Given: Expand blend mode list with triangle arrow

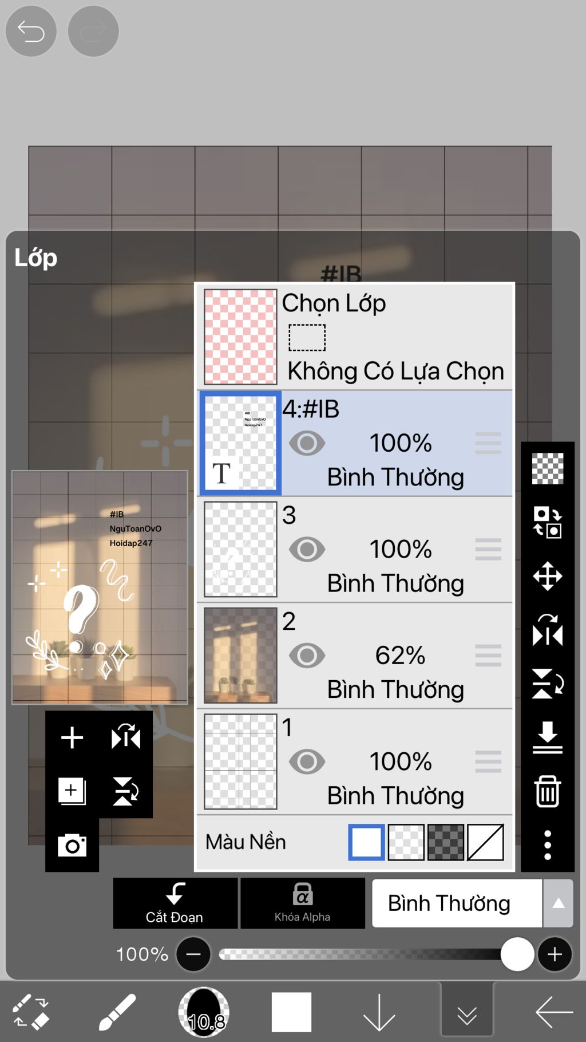Looking at the screenshot, I should tap(558, 903).
